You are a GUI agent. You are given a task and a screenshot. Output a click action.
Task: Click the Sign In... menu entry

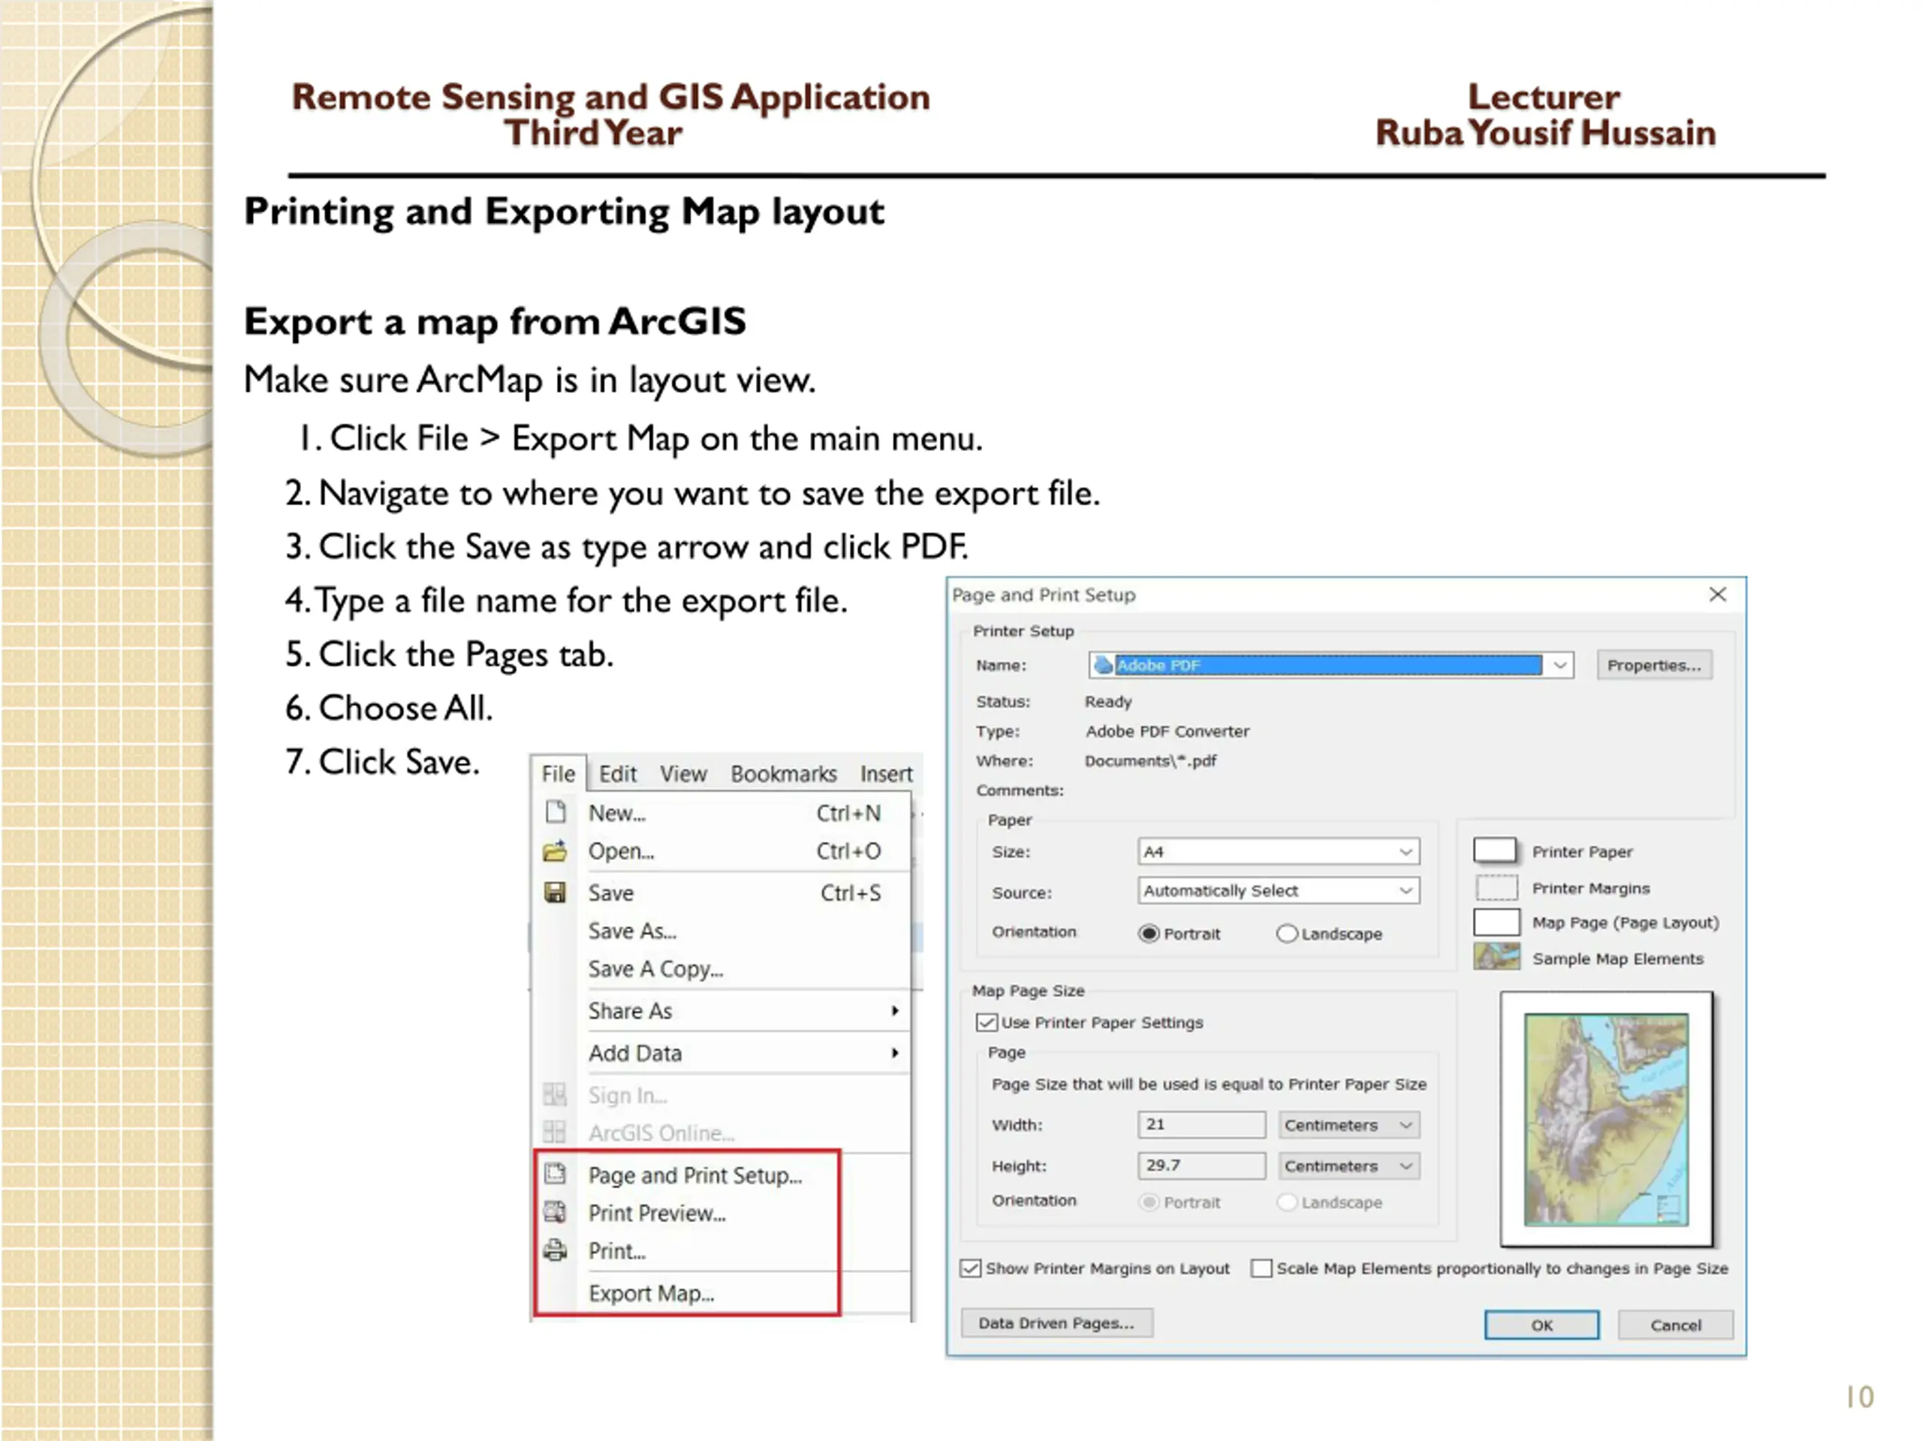722,1094
